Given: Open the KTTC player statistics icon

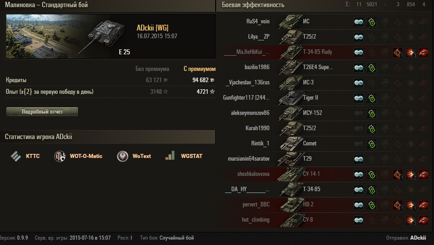Looking at the screenshot, I should click(16, 156).
